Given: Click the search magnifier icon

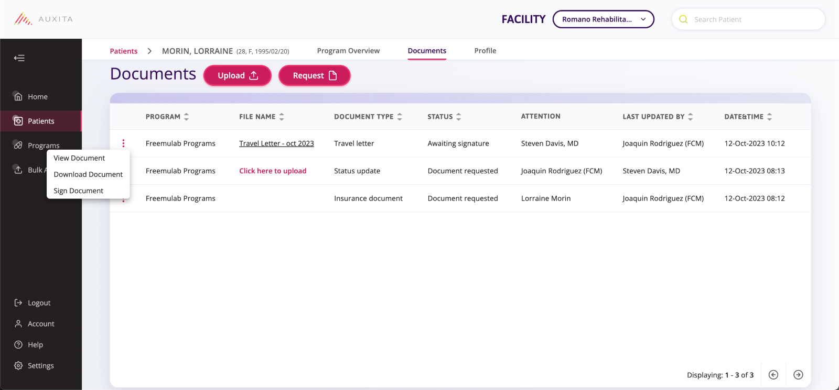Looking at the screenshot, I should tap(683, 19).
